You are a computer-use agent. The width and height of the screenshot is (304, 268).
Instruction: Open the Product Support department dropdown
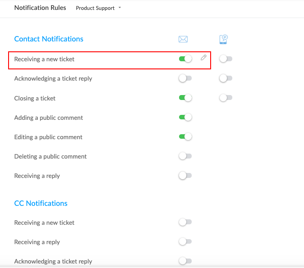coord(98,8)
